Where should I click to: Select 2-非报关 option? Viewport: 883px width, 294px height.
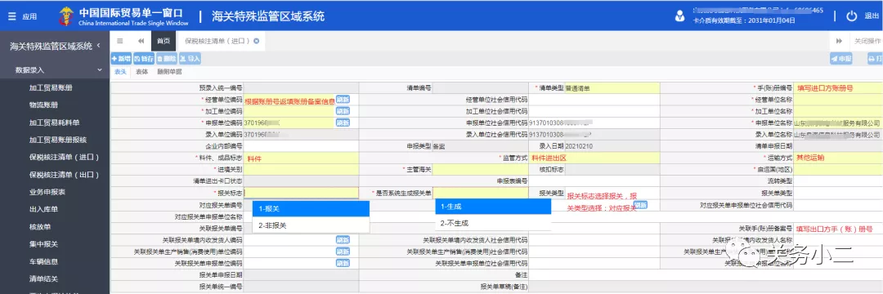pos(311,225)
